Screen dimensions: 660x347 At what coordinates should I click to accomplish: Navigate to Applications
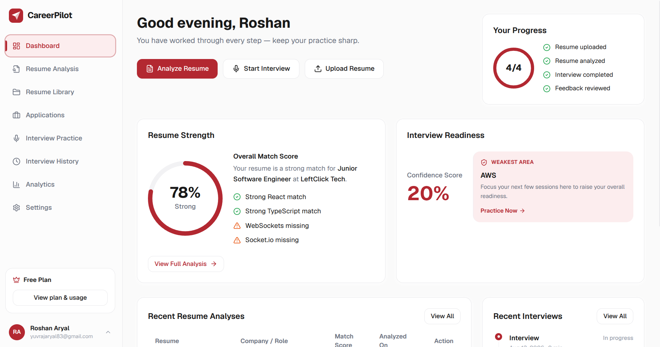(60, 115)
